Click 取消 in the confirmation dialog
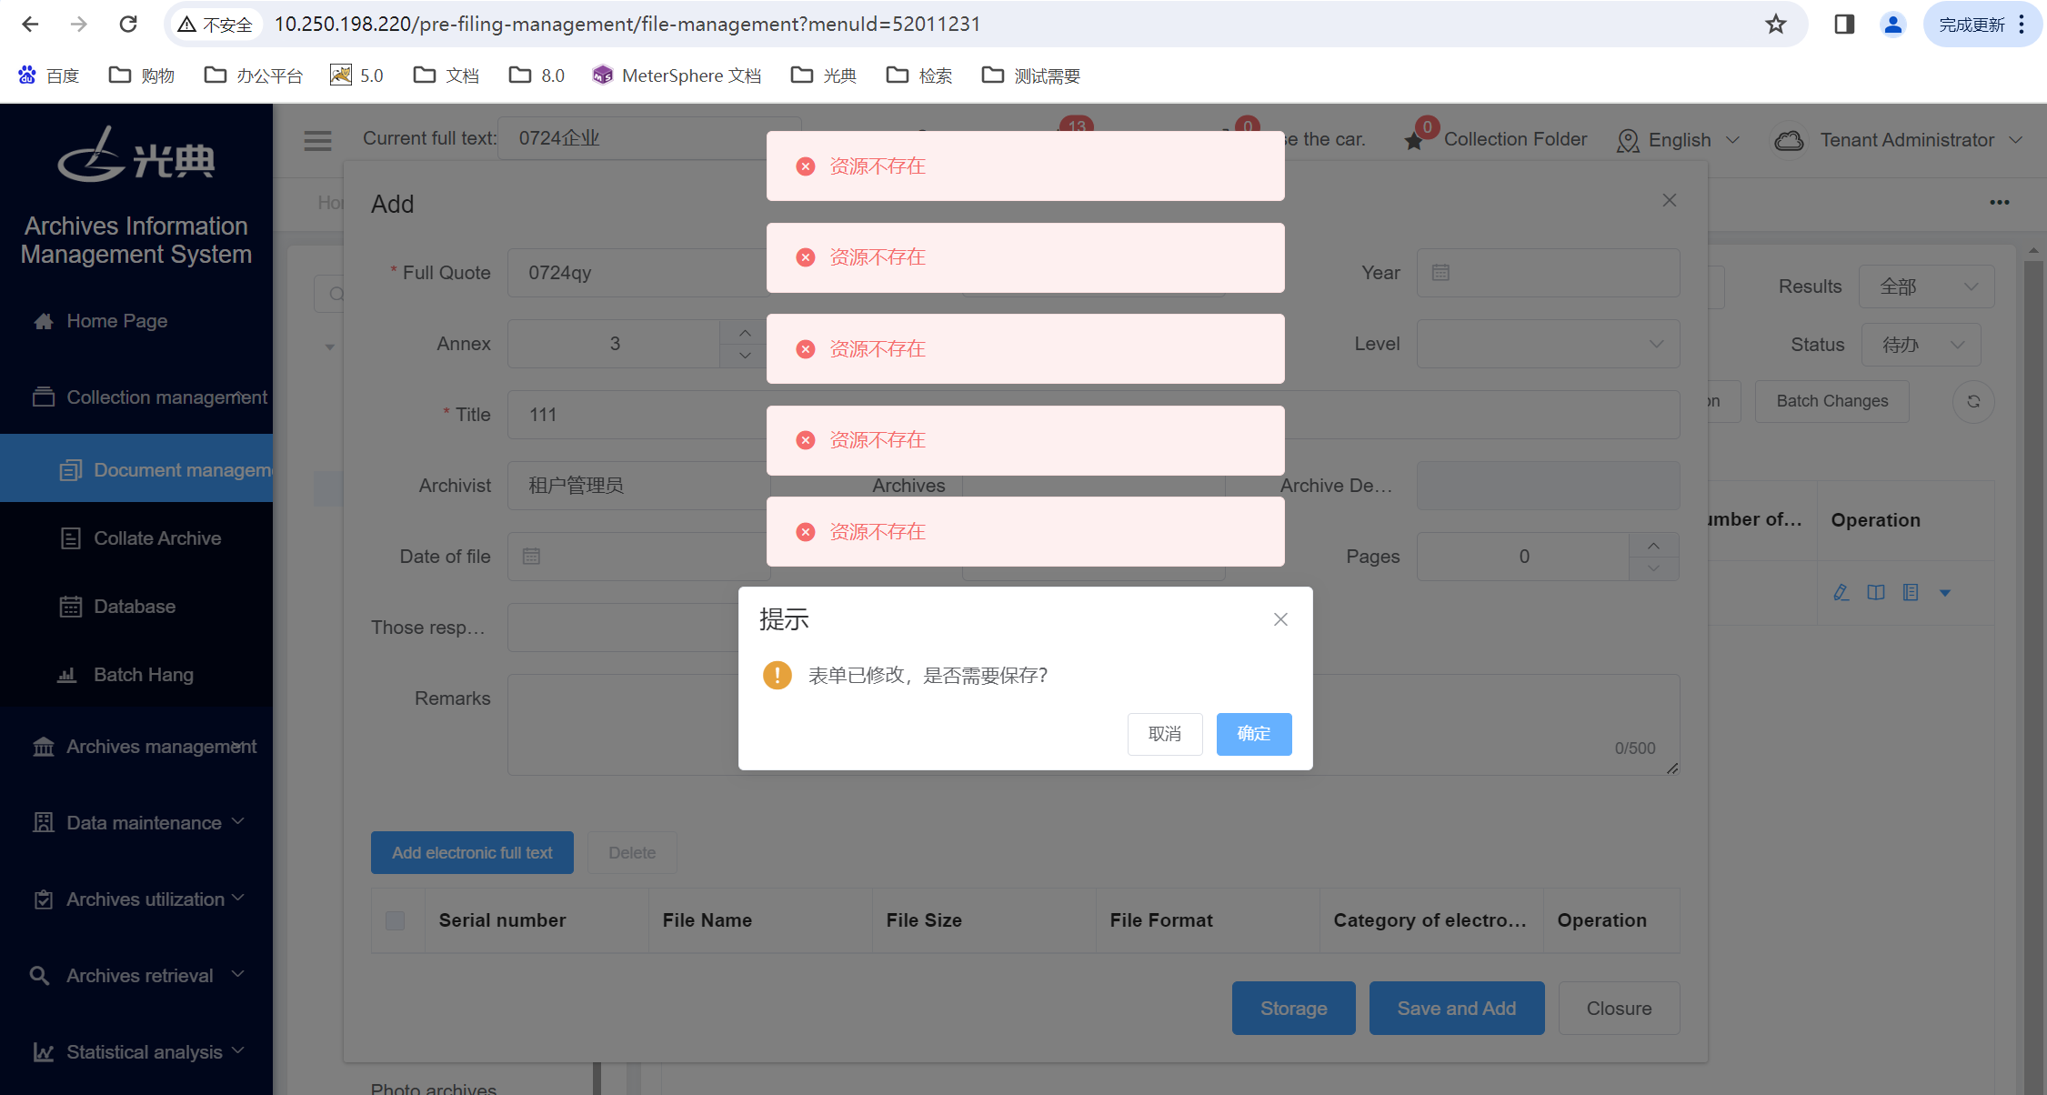The width and height of the screenshot is (2047, 1095). [1165, 734]
